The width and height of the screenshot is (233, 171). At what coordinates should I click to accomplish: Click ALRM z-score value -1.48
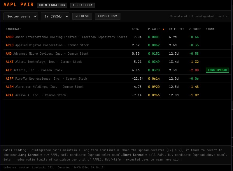coord(194,87)
